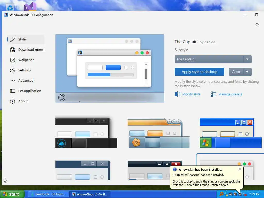Click the WindowBlinds title bar app icon
This screenshot has height=198, width=264.
pyautogui.click(x=6, y=15)
